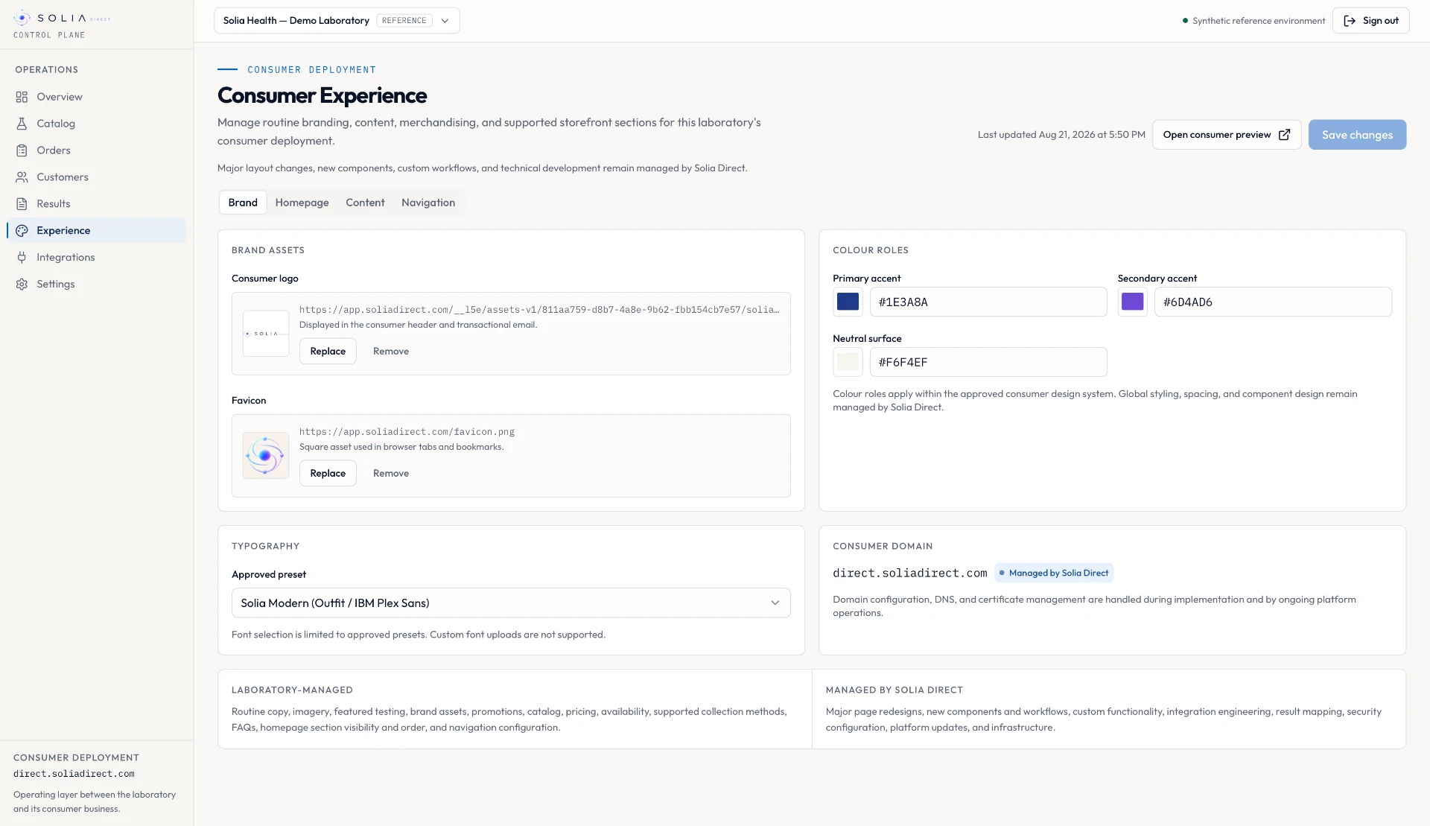Image resolution: width=1430 pixels, height=826 pixels.
Task: Open the Secondary accent colour swatch
Action: click(x=1132, y=302)
